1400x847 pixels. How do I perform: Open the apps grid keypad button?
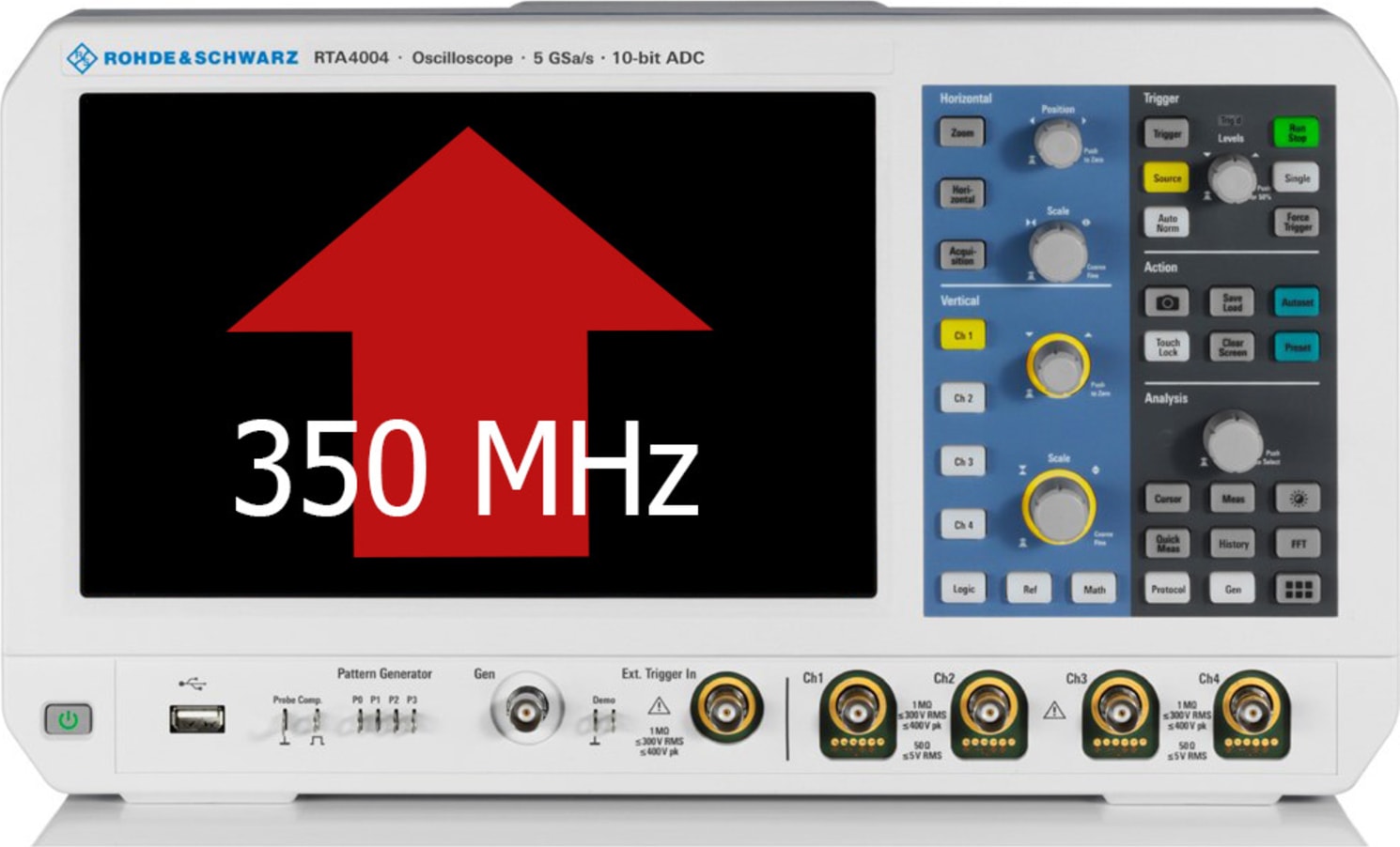click(x=1299, y=588)
